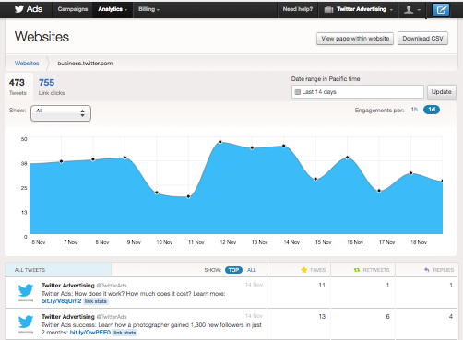This screenshot has height=340, width=463.
Task: Switch engagements to per 1d
Action: tap(432, 110)
